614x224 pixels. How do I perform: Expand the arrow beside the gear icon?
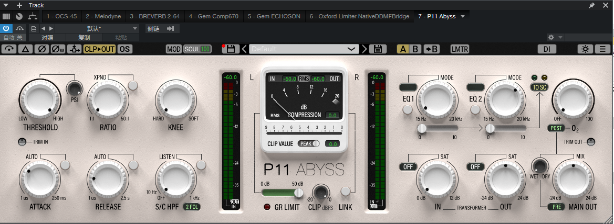[560, 38]
